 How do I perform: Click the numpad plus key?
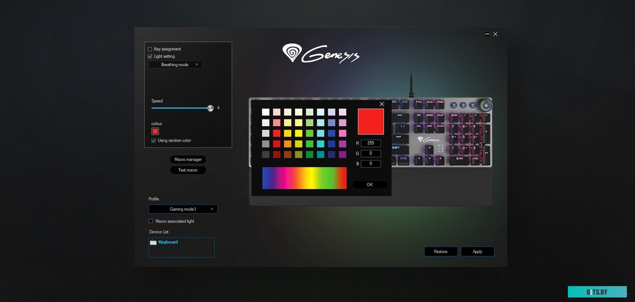(486, 133)
